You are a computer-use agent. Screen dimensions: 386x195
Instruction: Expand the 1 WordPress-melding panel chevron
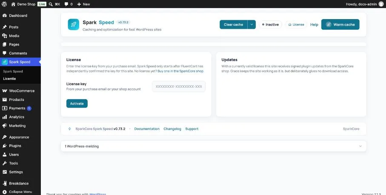pyautogui.click(x=360, y=146)
